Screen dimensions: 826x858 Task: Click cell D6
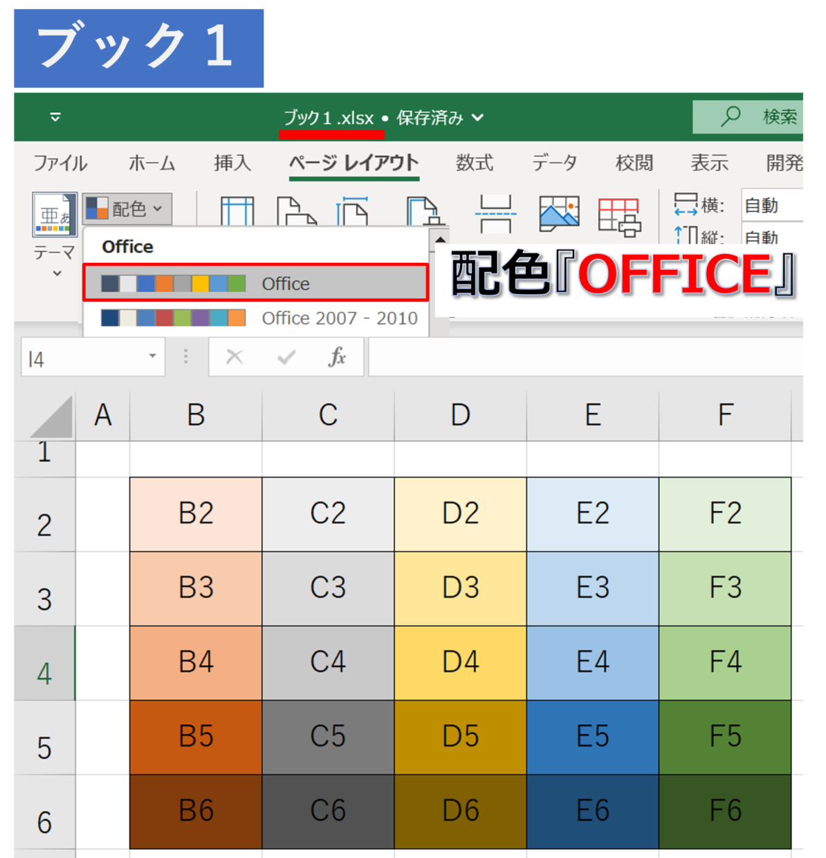[461, 811]
